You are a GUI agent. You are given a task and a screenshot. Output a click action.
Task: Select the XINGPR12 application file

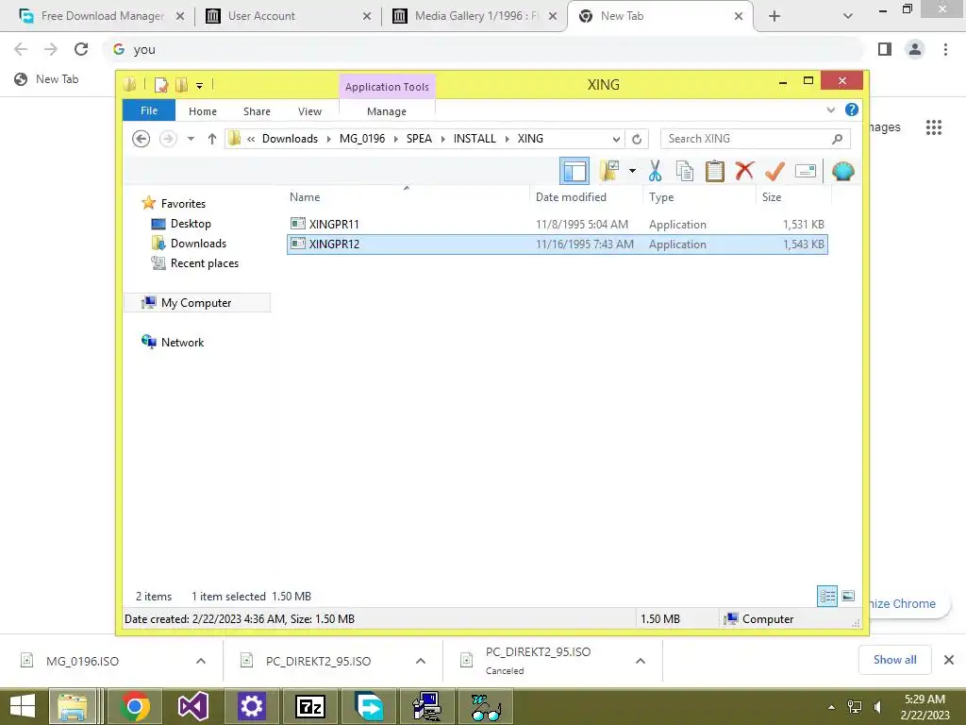pos(557,244)
